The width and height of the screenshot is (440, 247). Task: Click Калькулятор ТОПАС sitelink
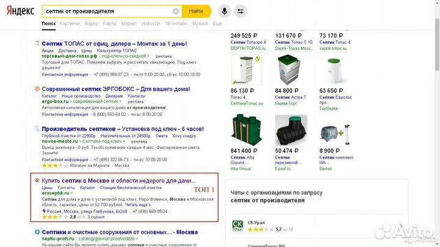[117, 51]
